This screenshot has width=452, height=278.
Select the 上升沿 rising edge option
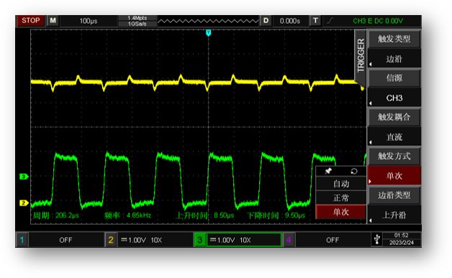[x=394, y=215]
